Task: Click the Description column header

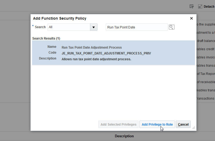Action: [124, 136]
